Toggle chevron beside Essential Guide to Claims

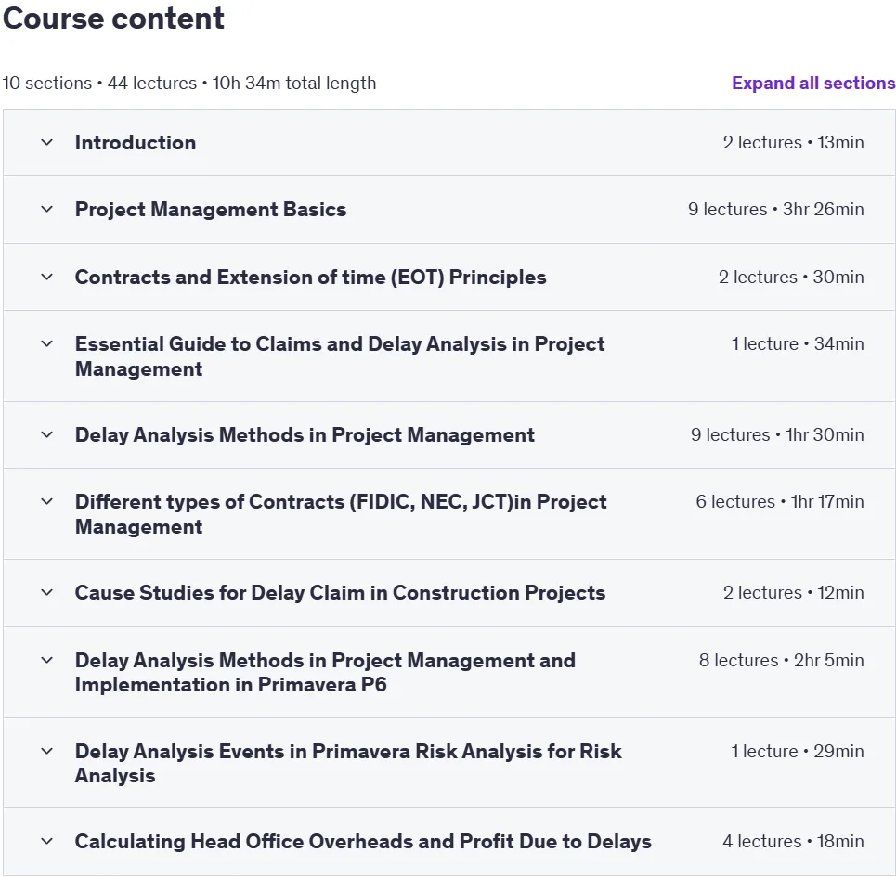click(x=46, y=344)
